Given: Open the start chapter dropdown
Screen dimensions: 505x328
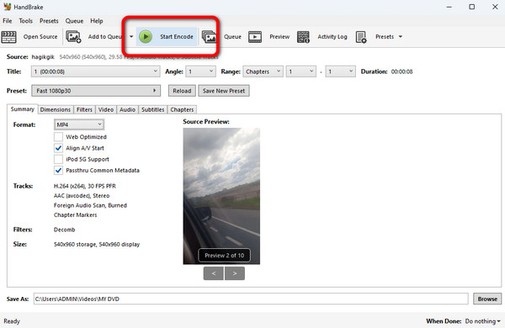Looking at the screenshot, I should click(300, 71).
